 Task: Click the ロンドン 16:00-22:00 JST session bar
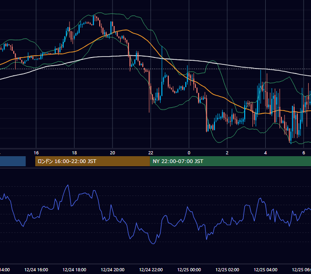pyautogui.click(x=92, y=161)
